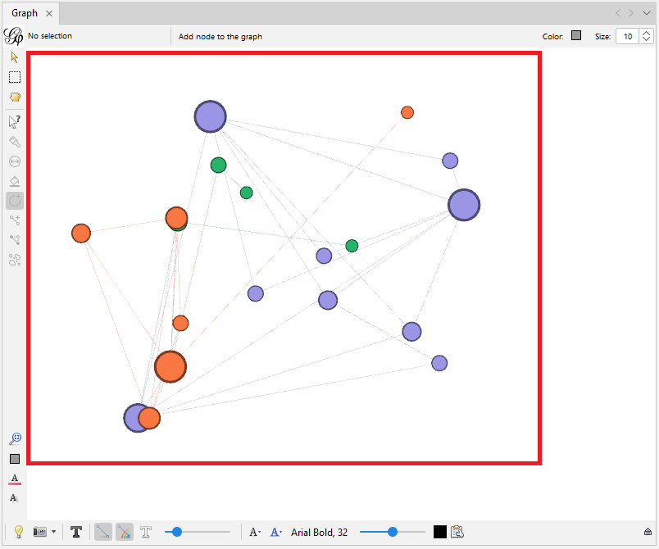The width and height of the screenshot is (659, 549).
Task: Switch to the Graph tab
Action: 23,13
